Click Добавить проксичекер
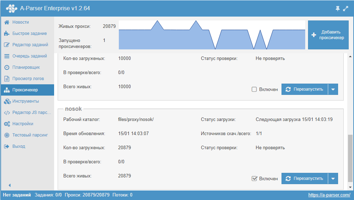This screenshot has width=354, height=200. (x=328, y=35)
